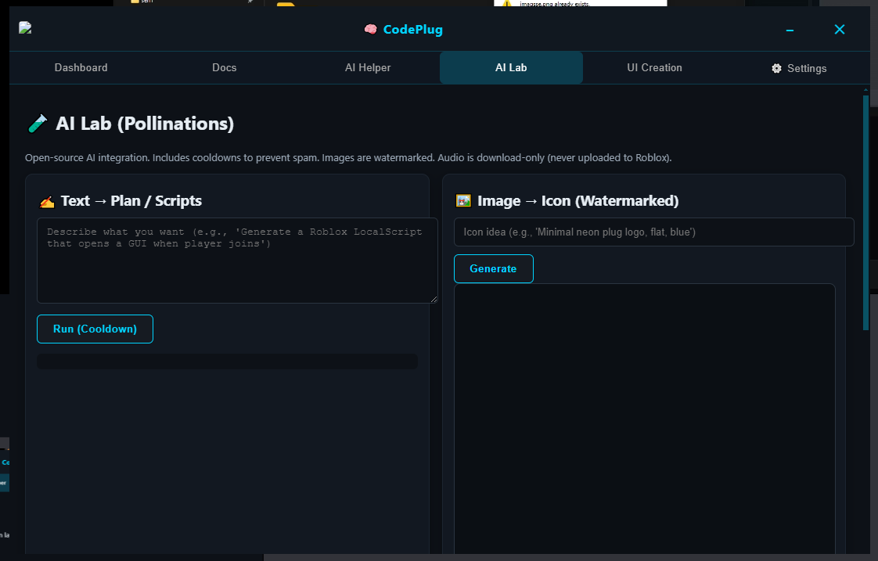878x561 pixels.
Task: Open Settings via the gear icon
Action: tap(774, 68)
